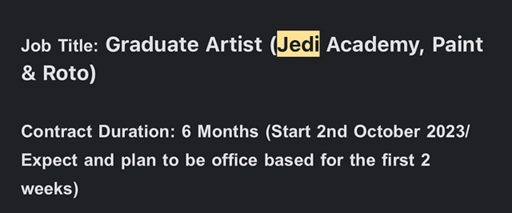Click the word Contract
Image resolution: width=512 pixels, height=213 pixels.
point(56,132)
